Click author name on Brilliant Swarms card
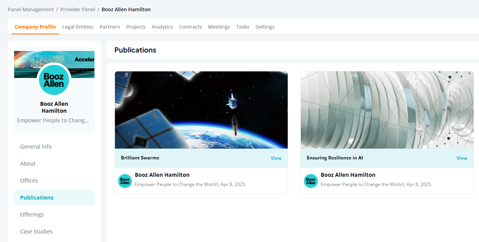The image size is (479, 242). point(162,175)
